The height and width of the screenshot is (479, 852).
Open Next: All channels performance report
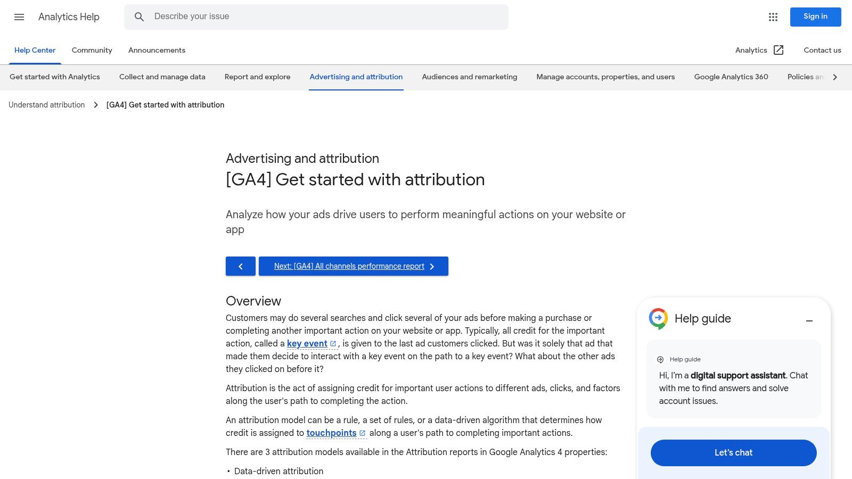tap(354, 266)
